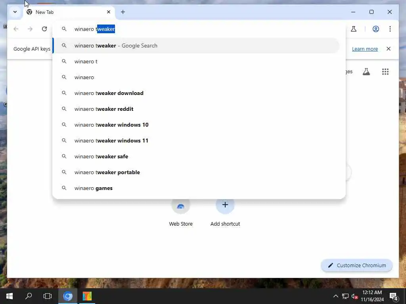Select 'winaero tweaker safe' suggestion
The image size is (406, 304).
tap(196, 156)
